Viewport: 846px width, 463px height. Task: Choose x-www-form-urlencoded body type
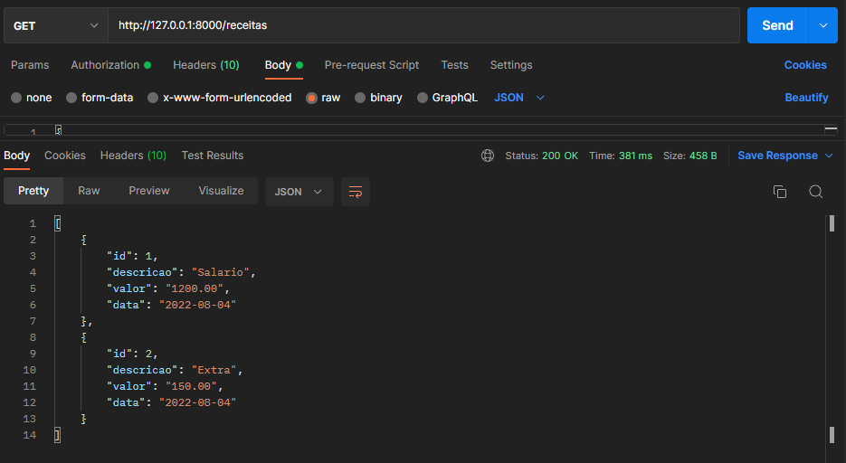(x=220, y=98)
